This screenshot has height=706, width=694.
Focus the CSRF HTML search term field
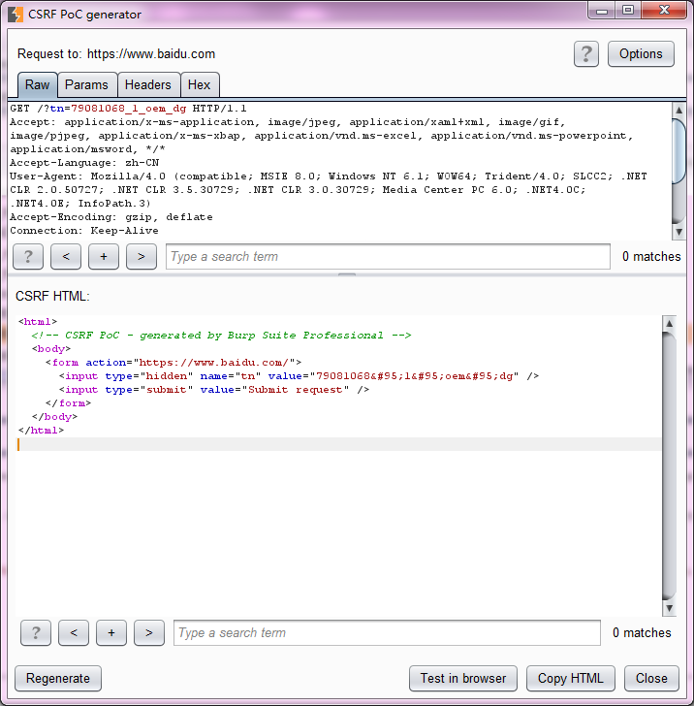coord(388,633)
